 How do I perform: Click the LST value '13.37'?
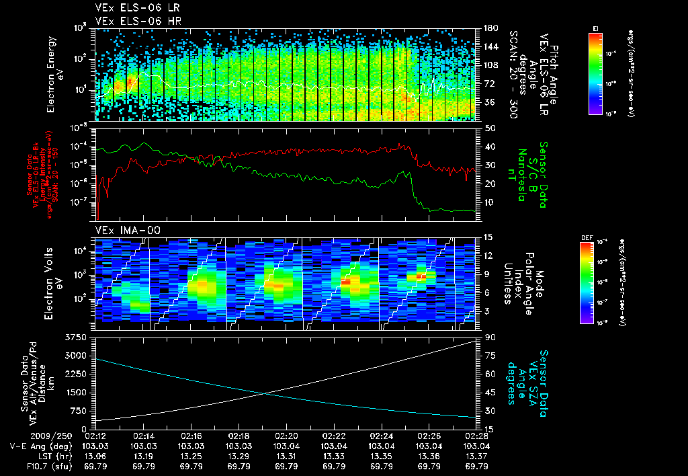[476, 457]
